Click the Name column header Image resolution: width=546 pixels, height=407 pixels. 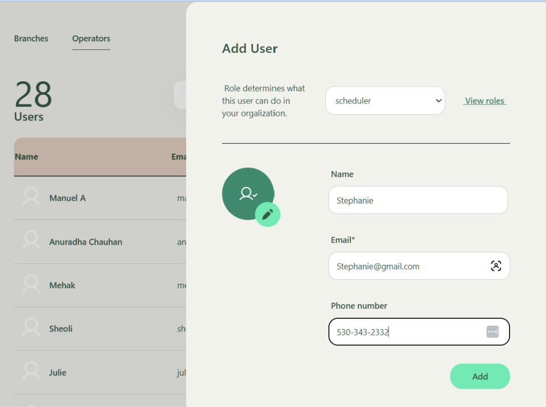coord(27,157)
